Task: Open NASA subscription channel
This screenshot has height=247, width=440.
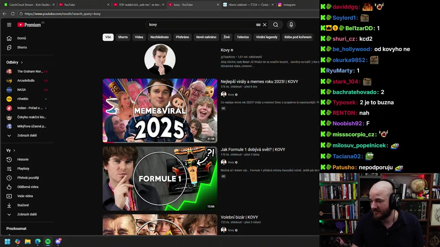Action: pyautogui.click(x=27, y=90)
